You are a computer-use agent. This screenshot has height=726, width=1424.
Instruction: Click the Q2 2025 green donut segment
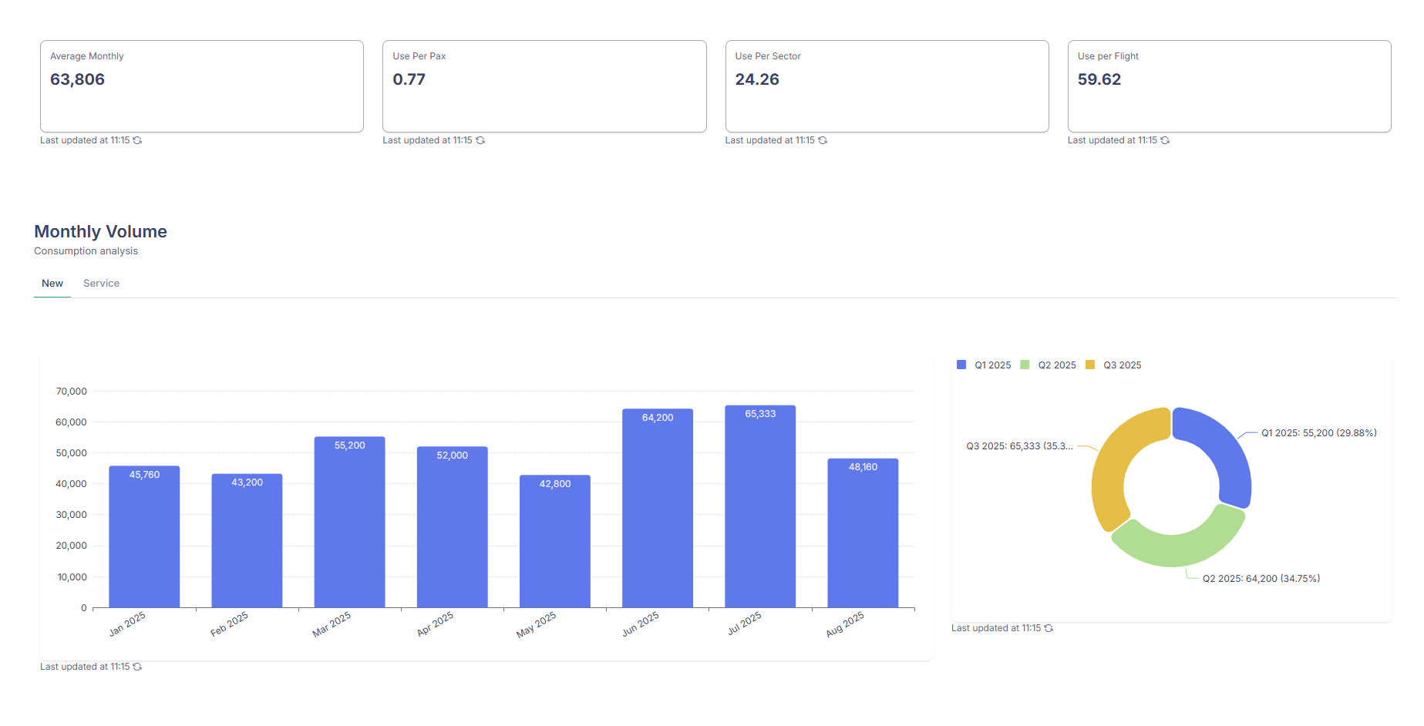[x=1180, y=549]
